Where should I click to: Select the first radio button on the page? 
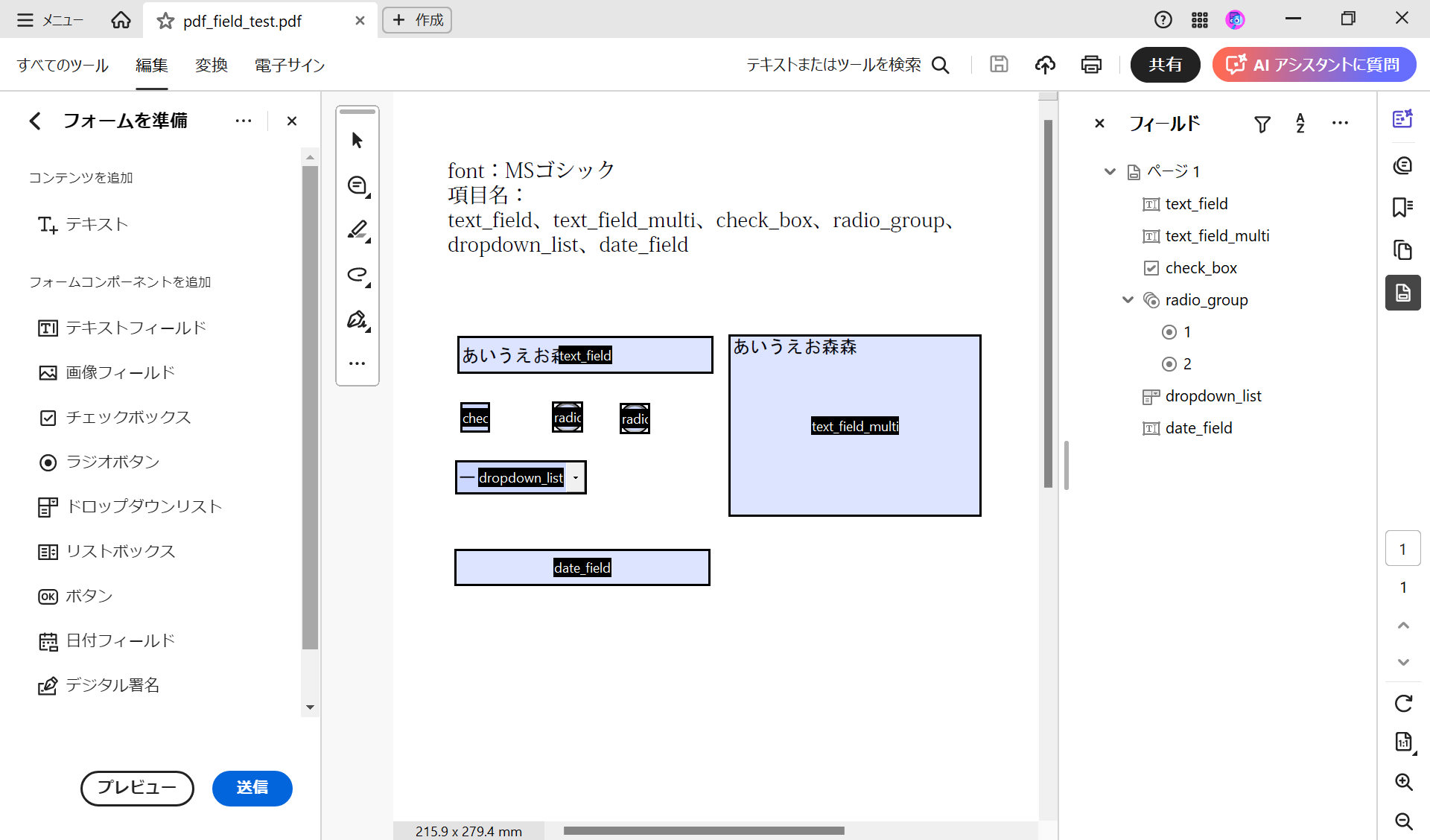pos(567,418)
